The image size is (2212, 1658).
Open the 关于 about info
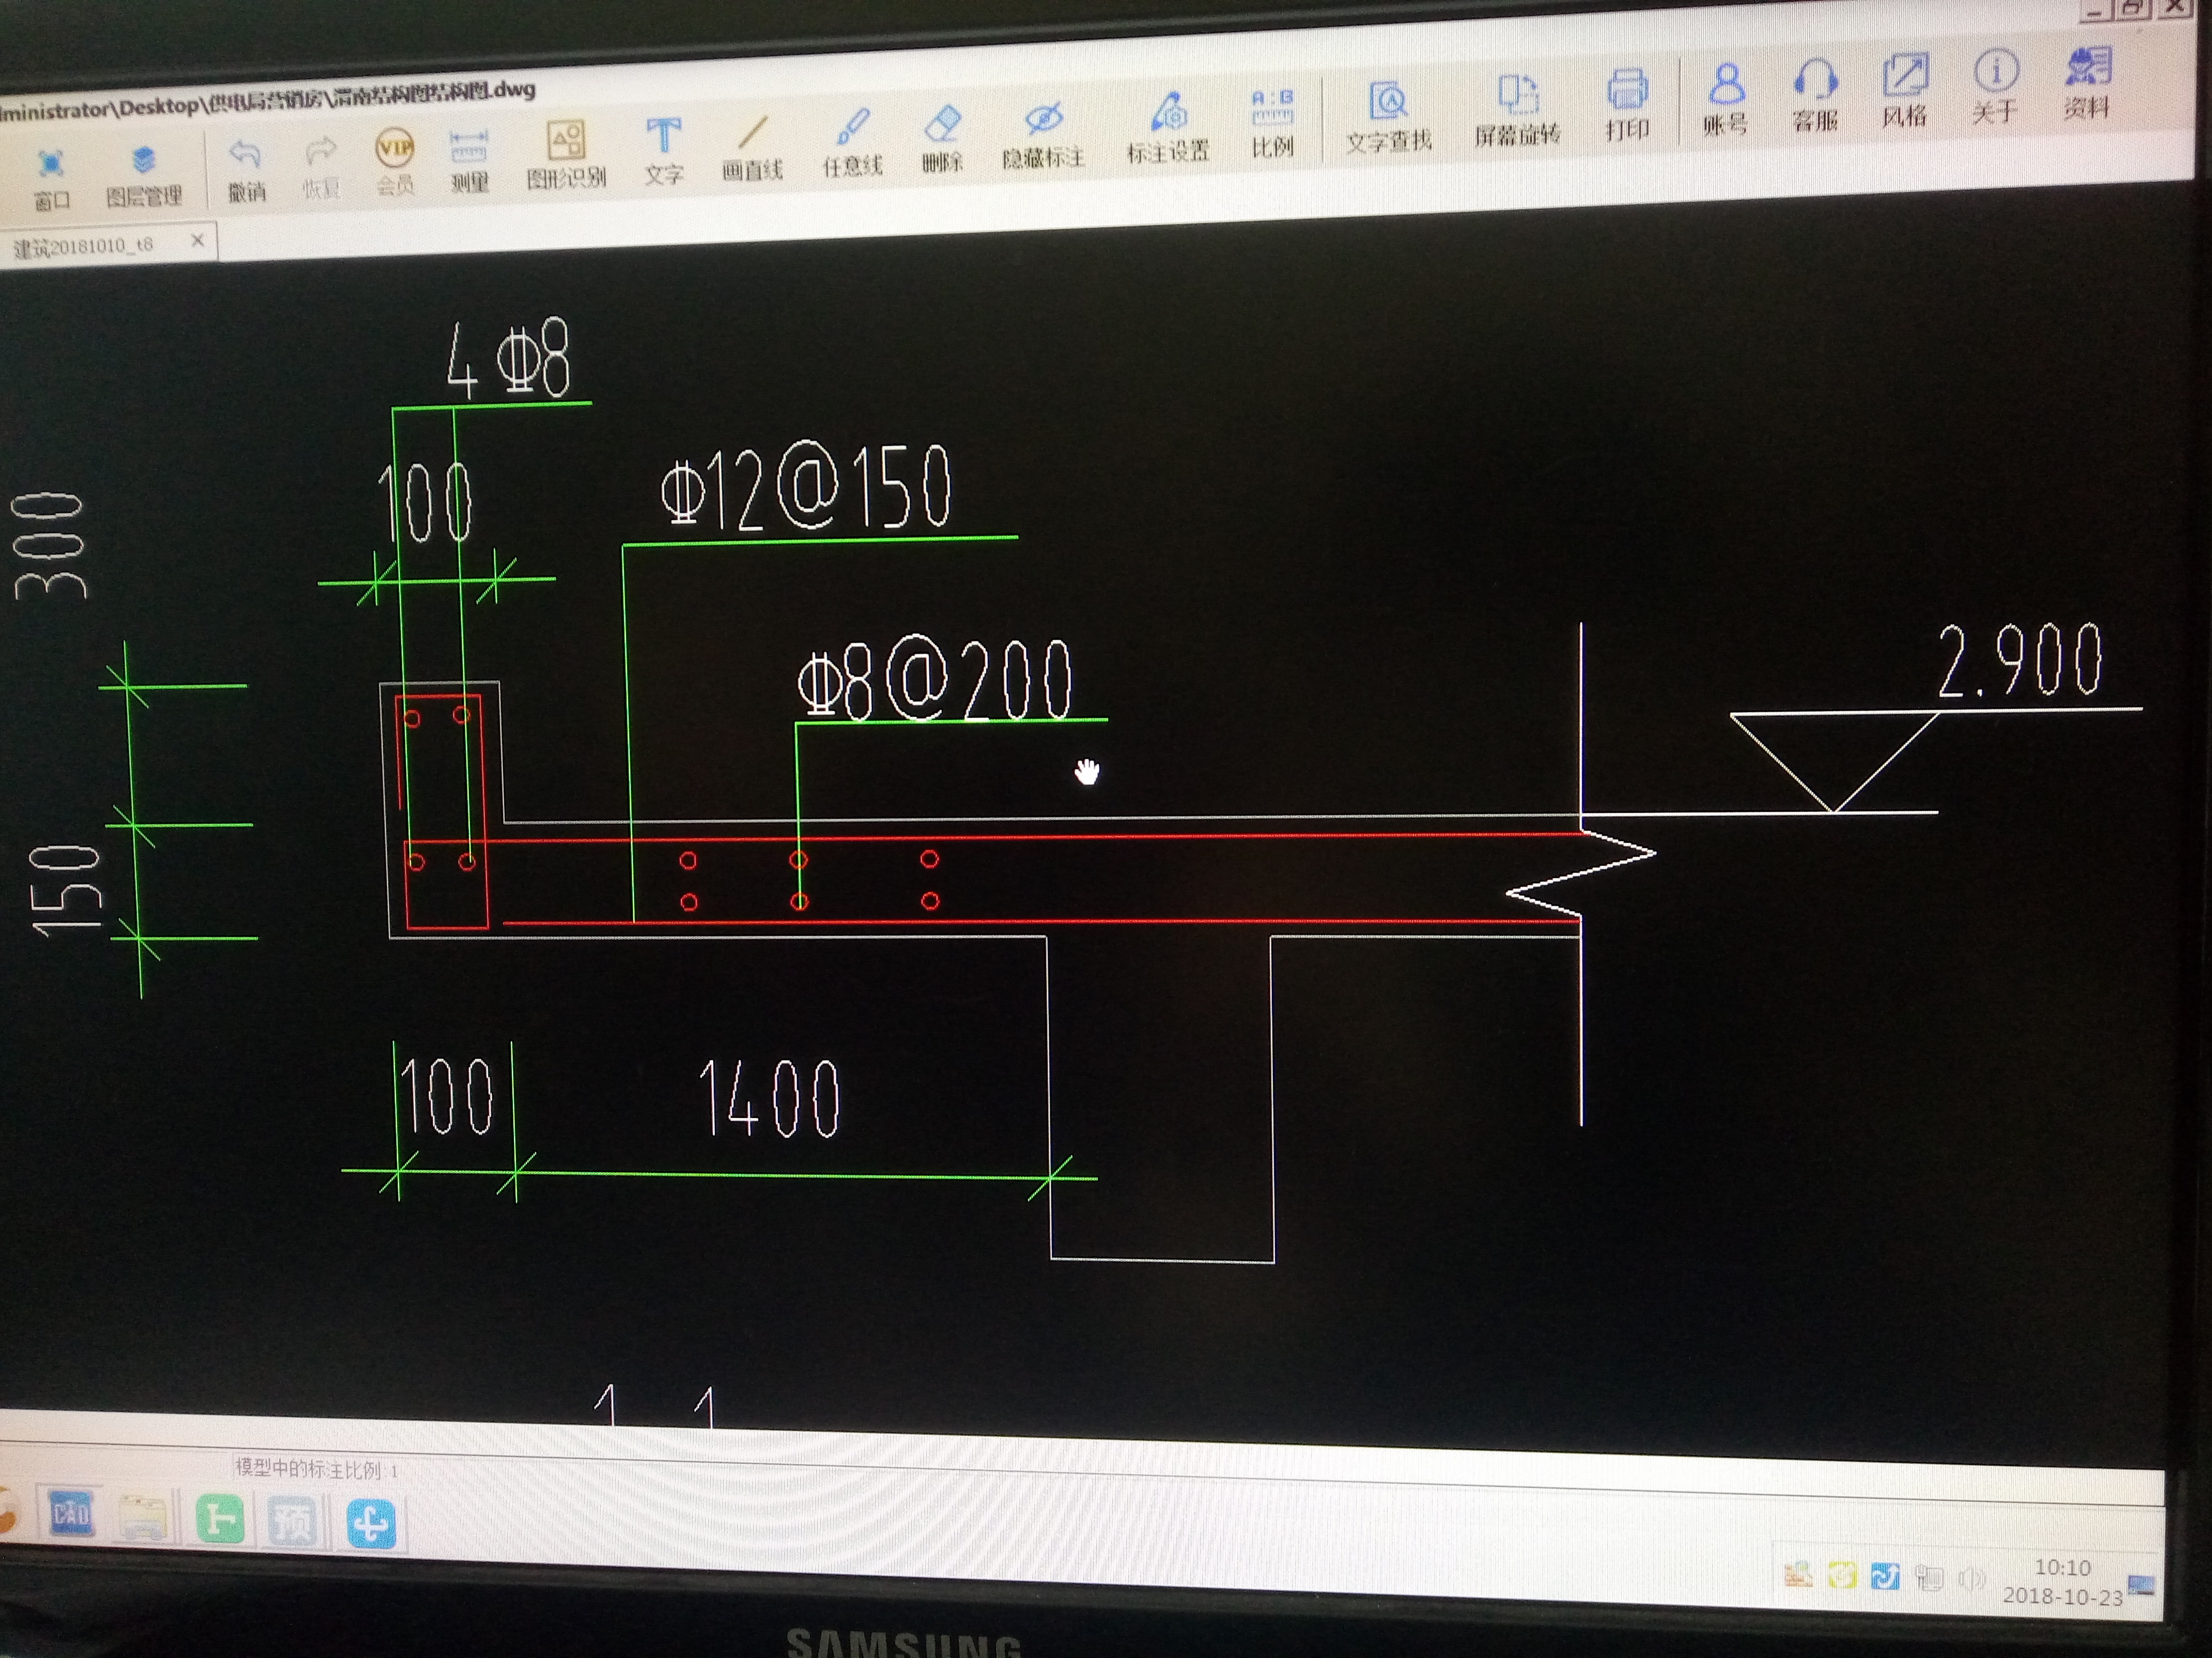click(x=1995, y=86)
